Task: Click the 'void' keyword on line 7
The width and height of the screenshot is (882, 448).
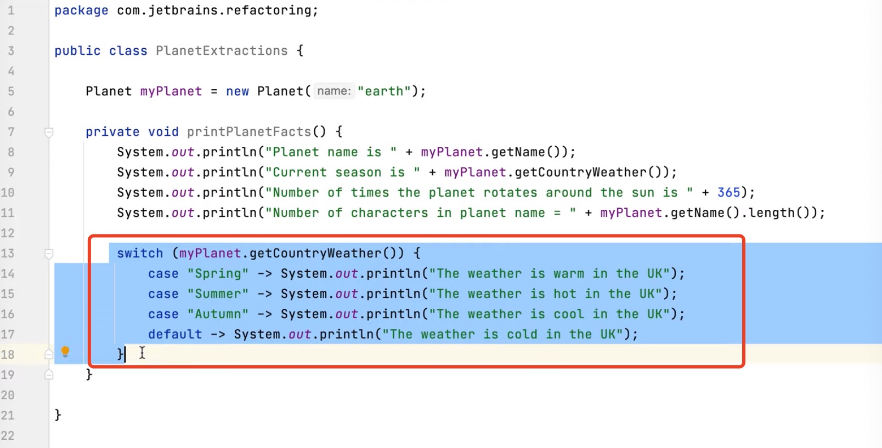Action: (163, 132)
